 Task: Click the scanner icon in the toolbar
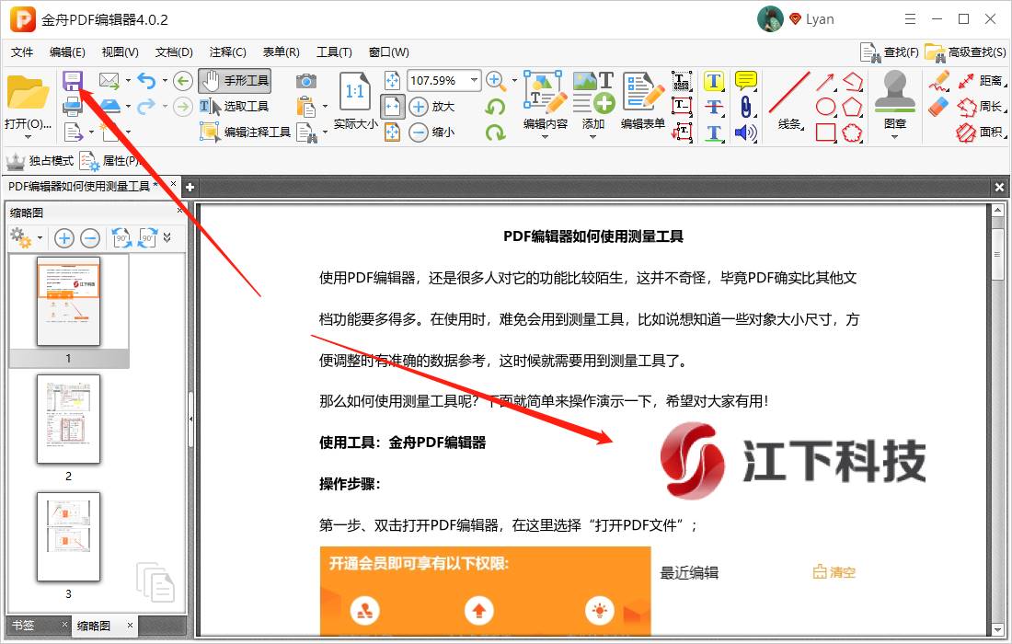tap(109, 106)
